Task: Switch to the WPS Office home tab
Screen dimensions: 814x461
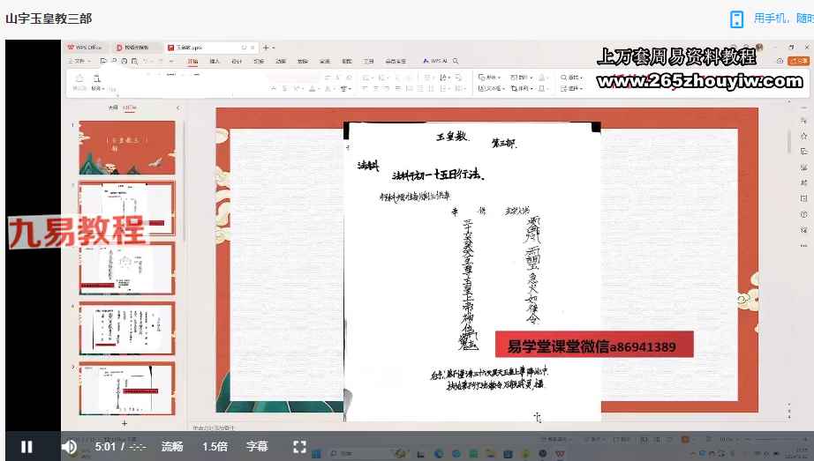Action: (87, 48)
